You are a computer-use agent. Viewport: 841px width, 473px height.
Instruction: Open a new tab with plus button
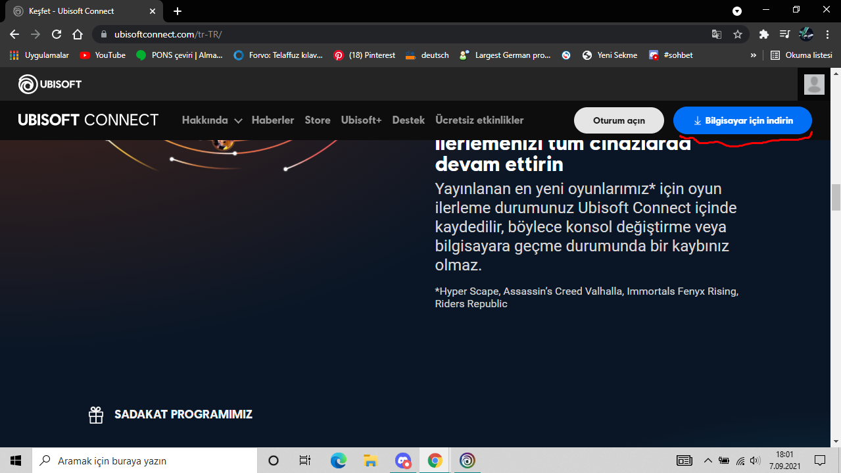[x=178, y=11]
